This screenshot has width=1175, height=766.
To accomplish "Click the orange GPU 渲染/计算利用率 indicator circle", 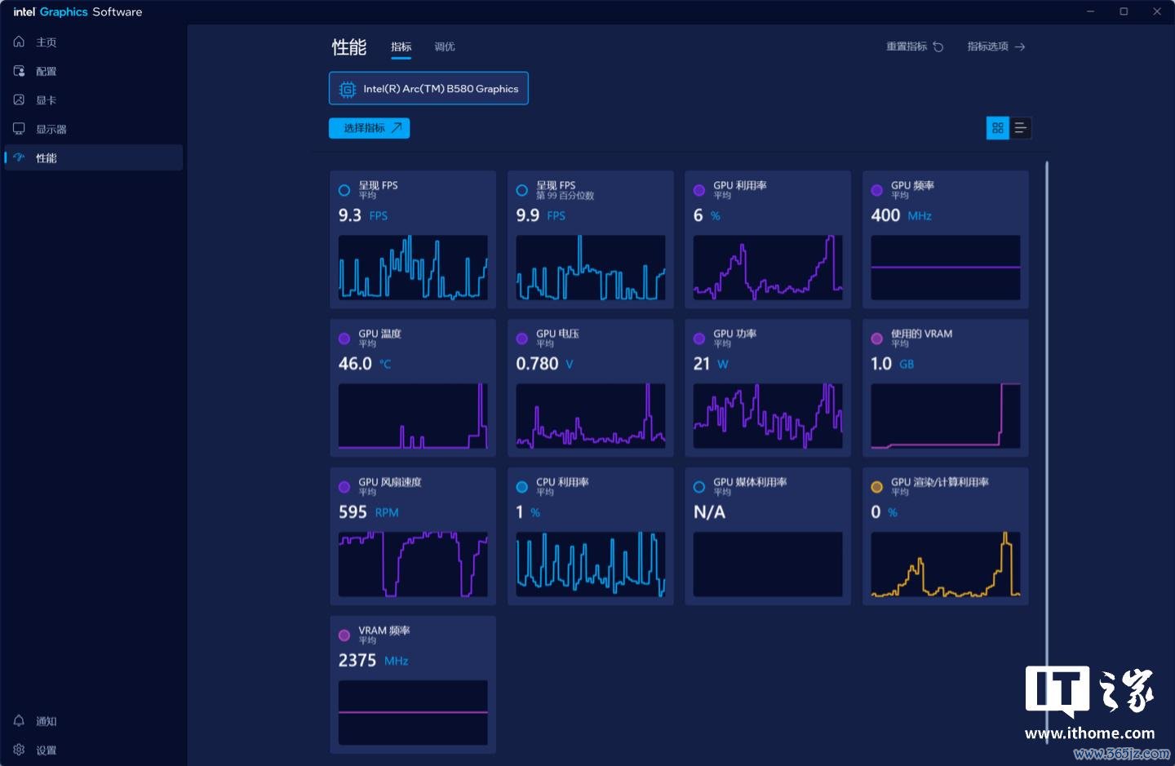I will click(877, 487).
